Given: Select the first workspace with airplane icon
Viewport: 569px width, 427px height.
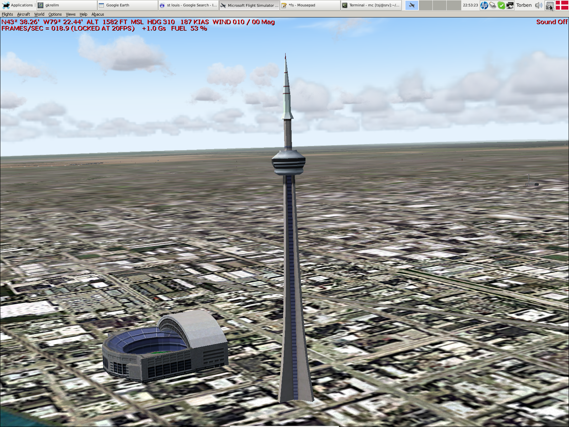Looking at the screenshot, I should tap(412, 5).
